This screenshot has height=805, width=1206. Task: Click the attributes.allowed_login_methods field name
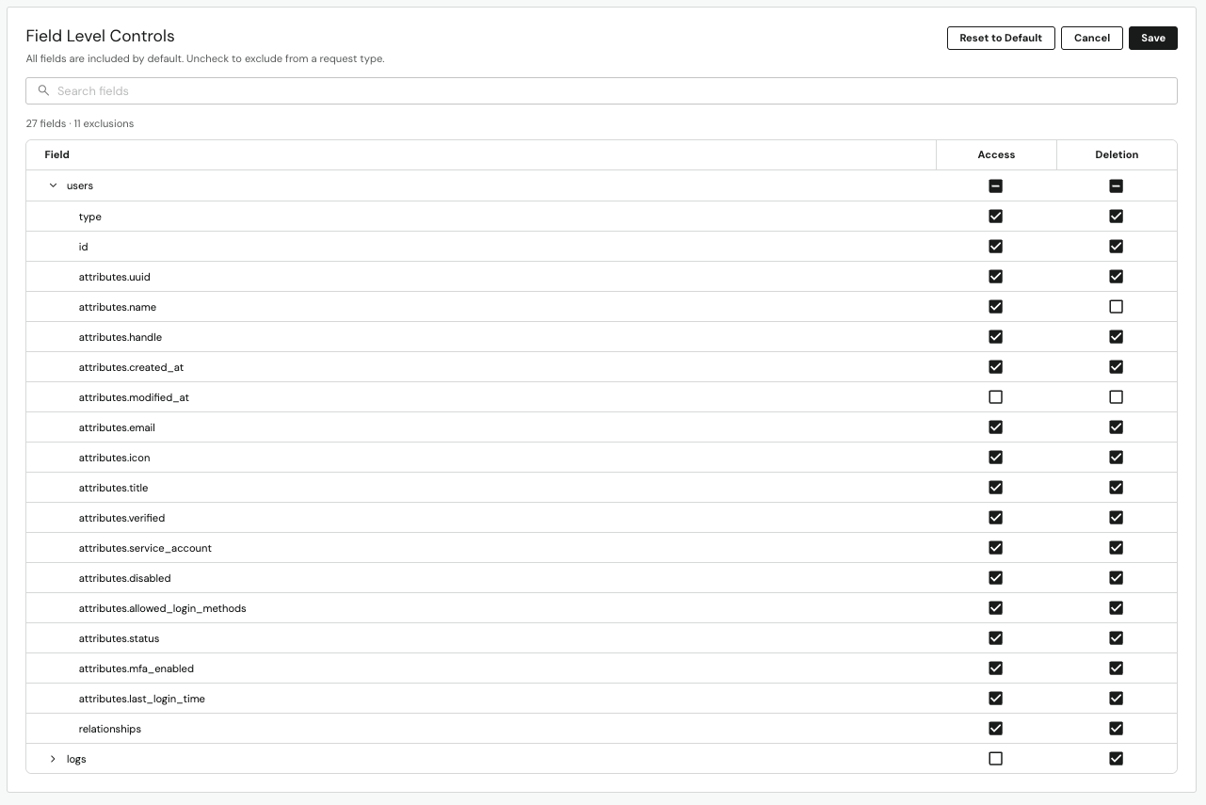coord(162,608)
